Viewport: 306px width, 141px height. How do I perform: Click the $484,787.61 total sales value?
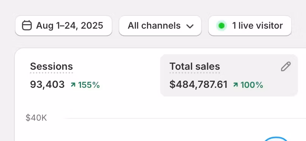coord(198,85)
